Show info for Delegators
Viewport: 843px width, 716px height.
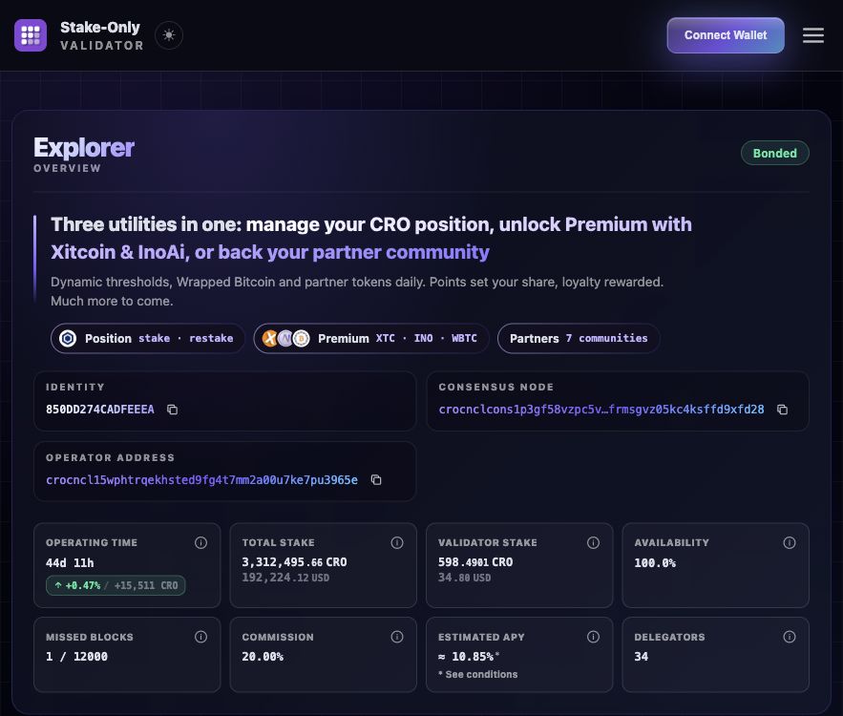(x=790, y=637)
